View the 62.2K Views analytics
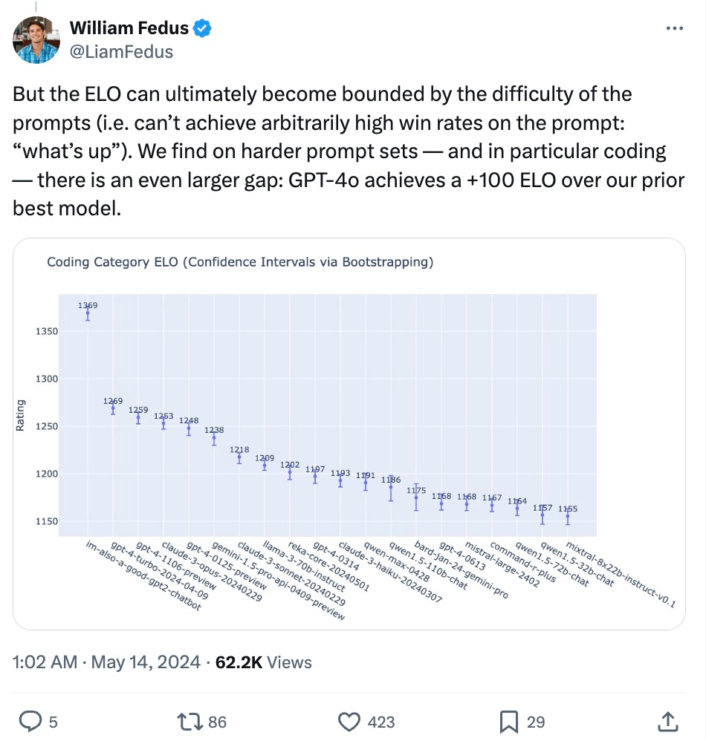Screen dimensions: 706x741 point(263,662)
